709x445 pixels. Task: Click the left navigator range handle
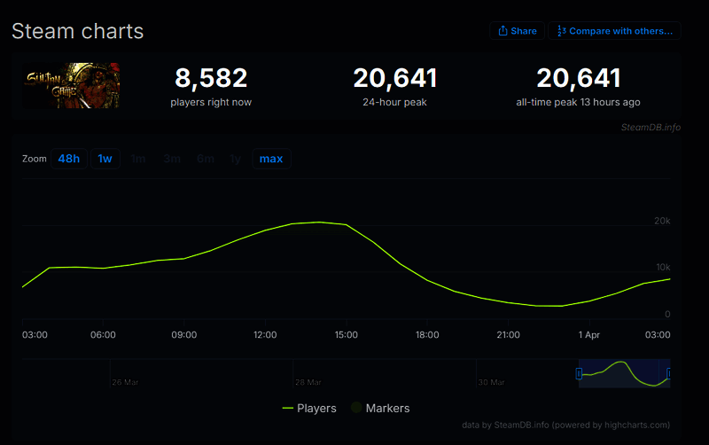coord(579,373)
